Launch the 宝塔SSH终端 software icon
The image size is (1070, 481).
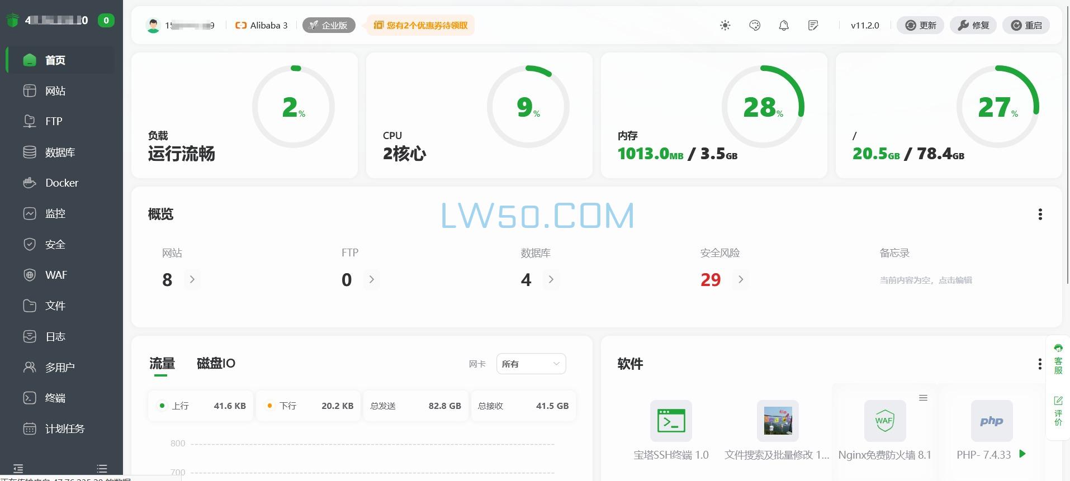point(671,421)
